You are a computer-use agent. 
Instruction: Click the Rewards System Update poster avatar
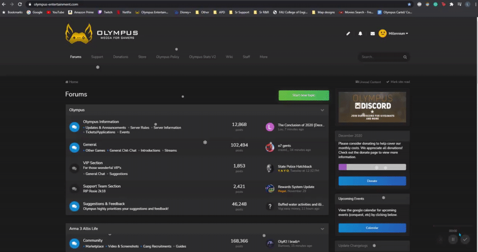tap(270, 189)
